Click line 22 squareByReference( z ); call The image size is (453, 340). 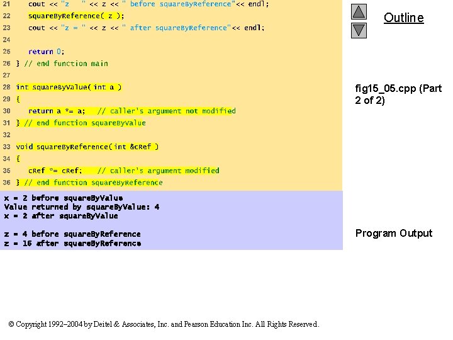coord(76,16)
